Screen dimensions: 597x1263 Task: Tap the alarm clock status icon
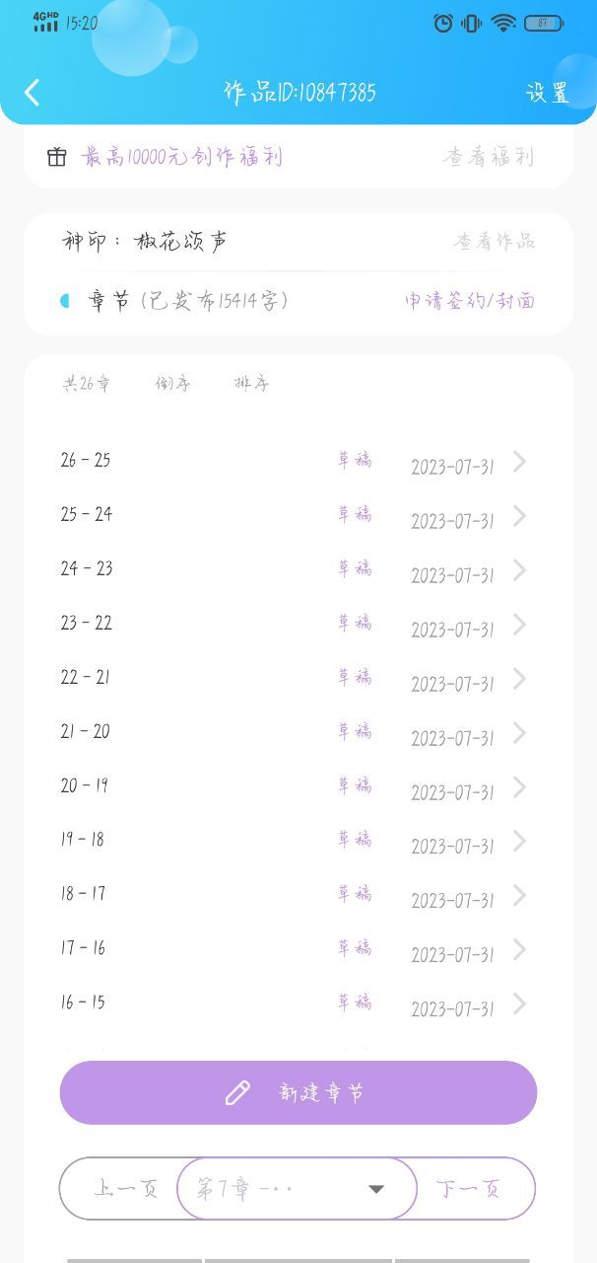coord(443,23)
